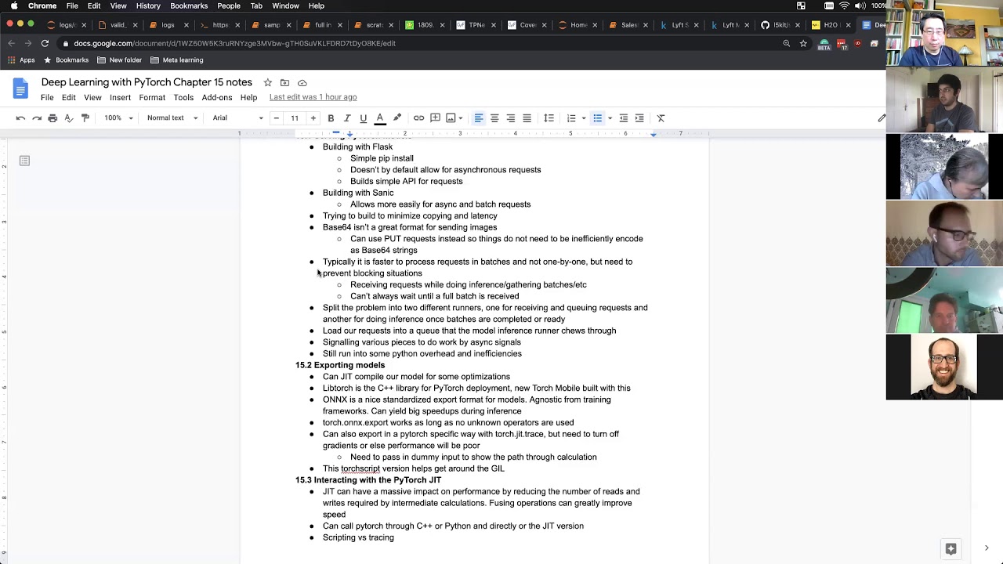This screenshot has height=564, width=1003.
Task: Click the redo arrow icon
Action: [x=37, y=118]
